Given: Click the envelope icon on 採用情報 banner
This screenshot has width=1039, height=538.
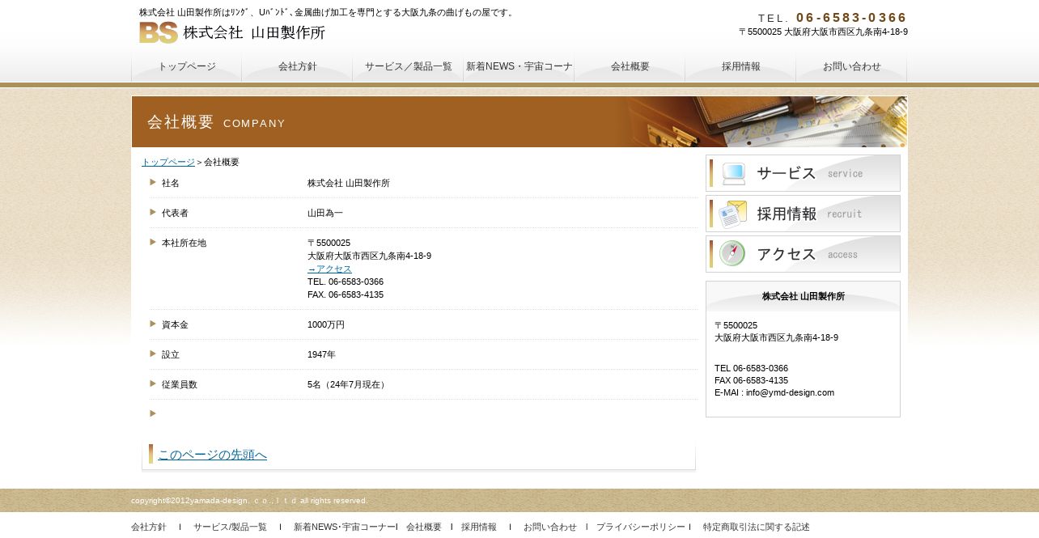Looking at the screenshot, I should click(x=733, y=214).
